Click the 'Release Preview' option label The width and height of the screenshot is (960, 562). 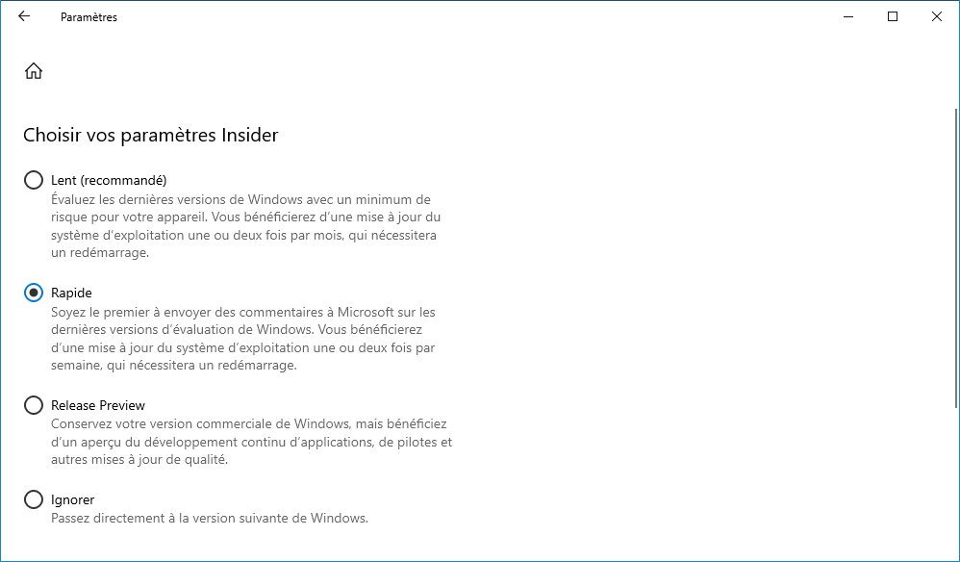click(x=98, y=405)
